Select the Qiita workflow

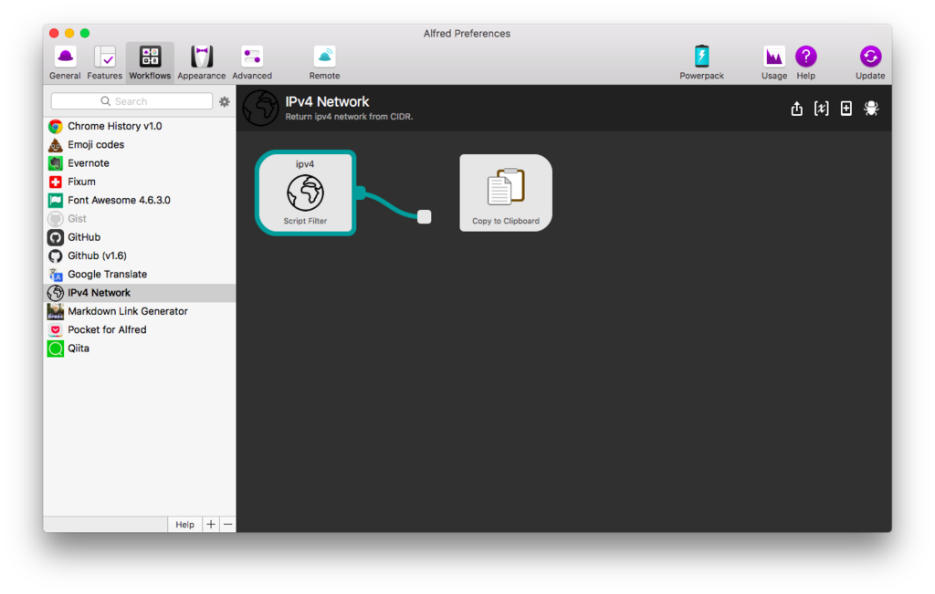140,348
